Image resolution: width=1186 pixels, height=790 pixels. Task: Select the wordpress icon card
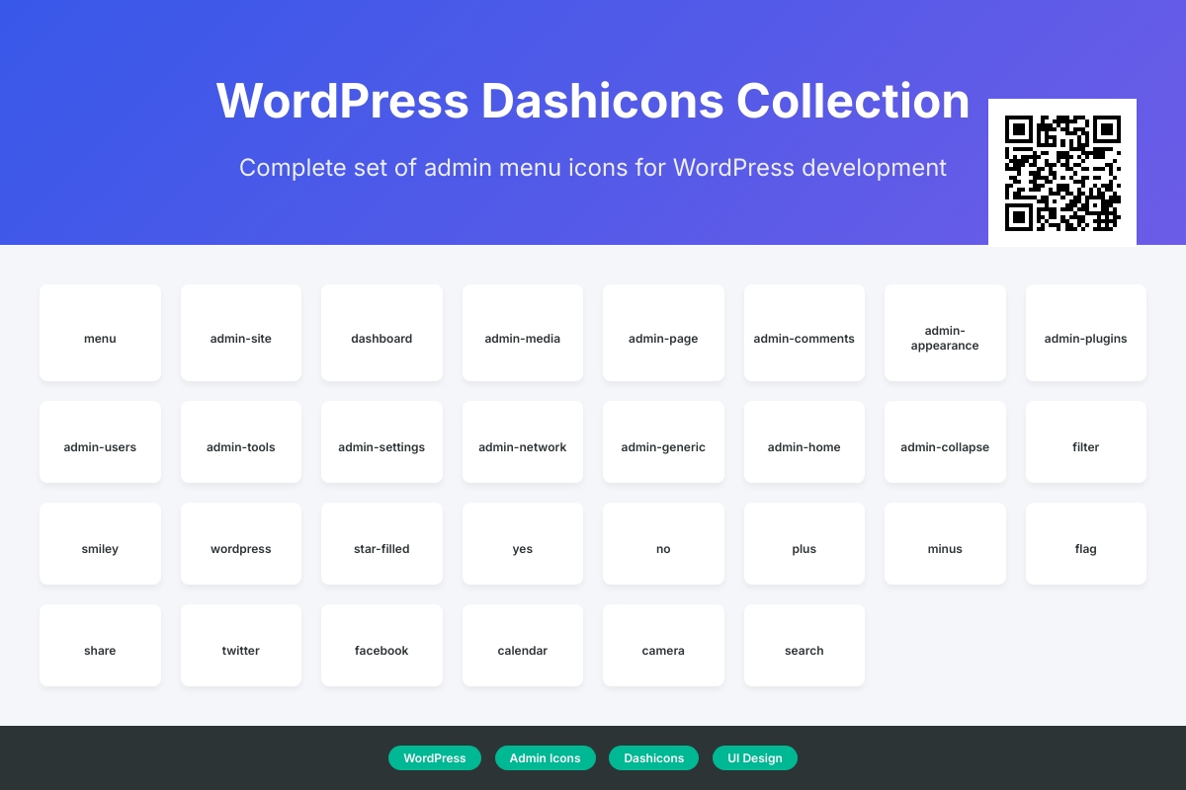(x=241, y=543)
